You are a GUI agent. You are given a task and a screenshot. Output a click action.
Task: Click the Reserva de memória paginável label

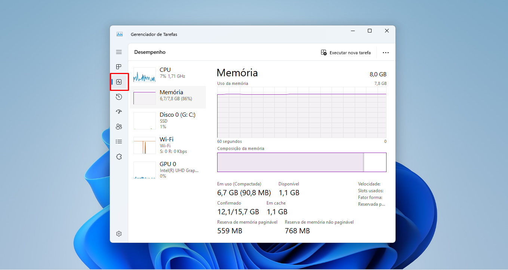pos(247,222)
